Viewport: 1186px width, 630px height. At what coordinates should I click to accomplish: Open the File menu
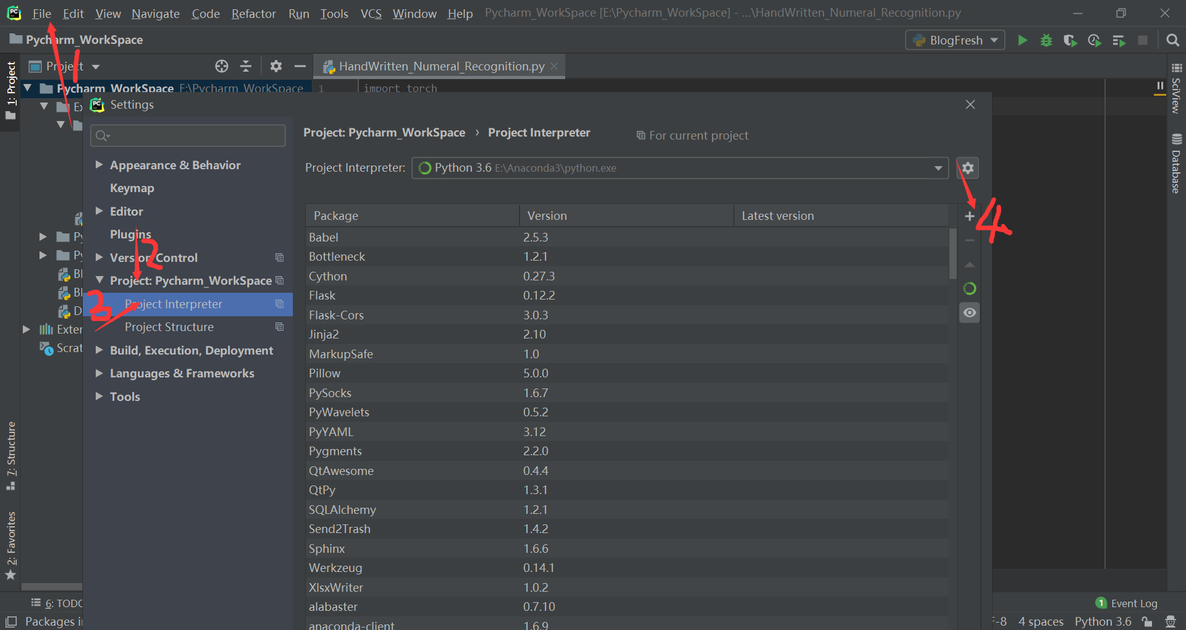tap(41, 14)
